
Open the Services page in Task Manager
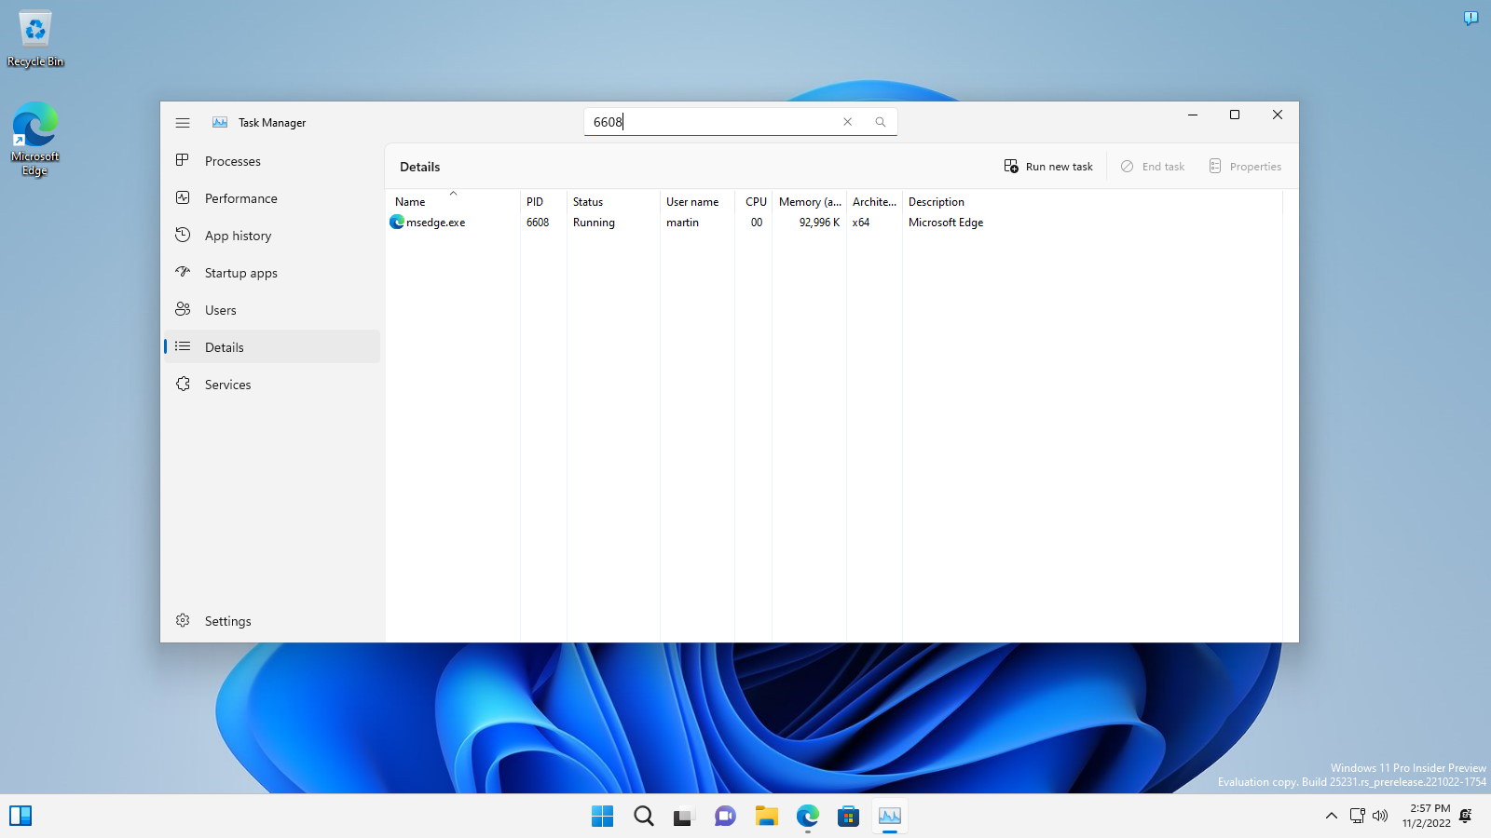coord(227,384)
